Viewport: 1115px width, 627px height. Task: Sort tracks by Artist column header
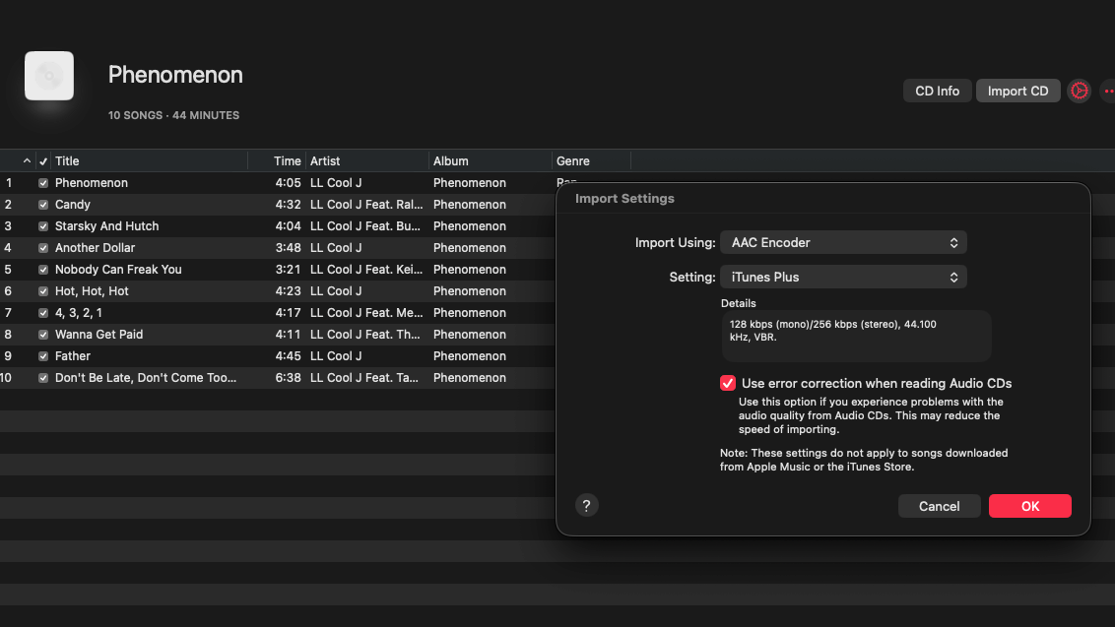pos(325,161)
